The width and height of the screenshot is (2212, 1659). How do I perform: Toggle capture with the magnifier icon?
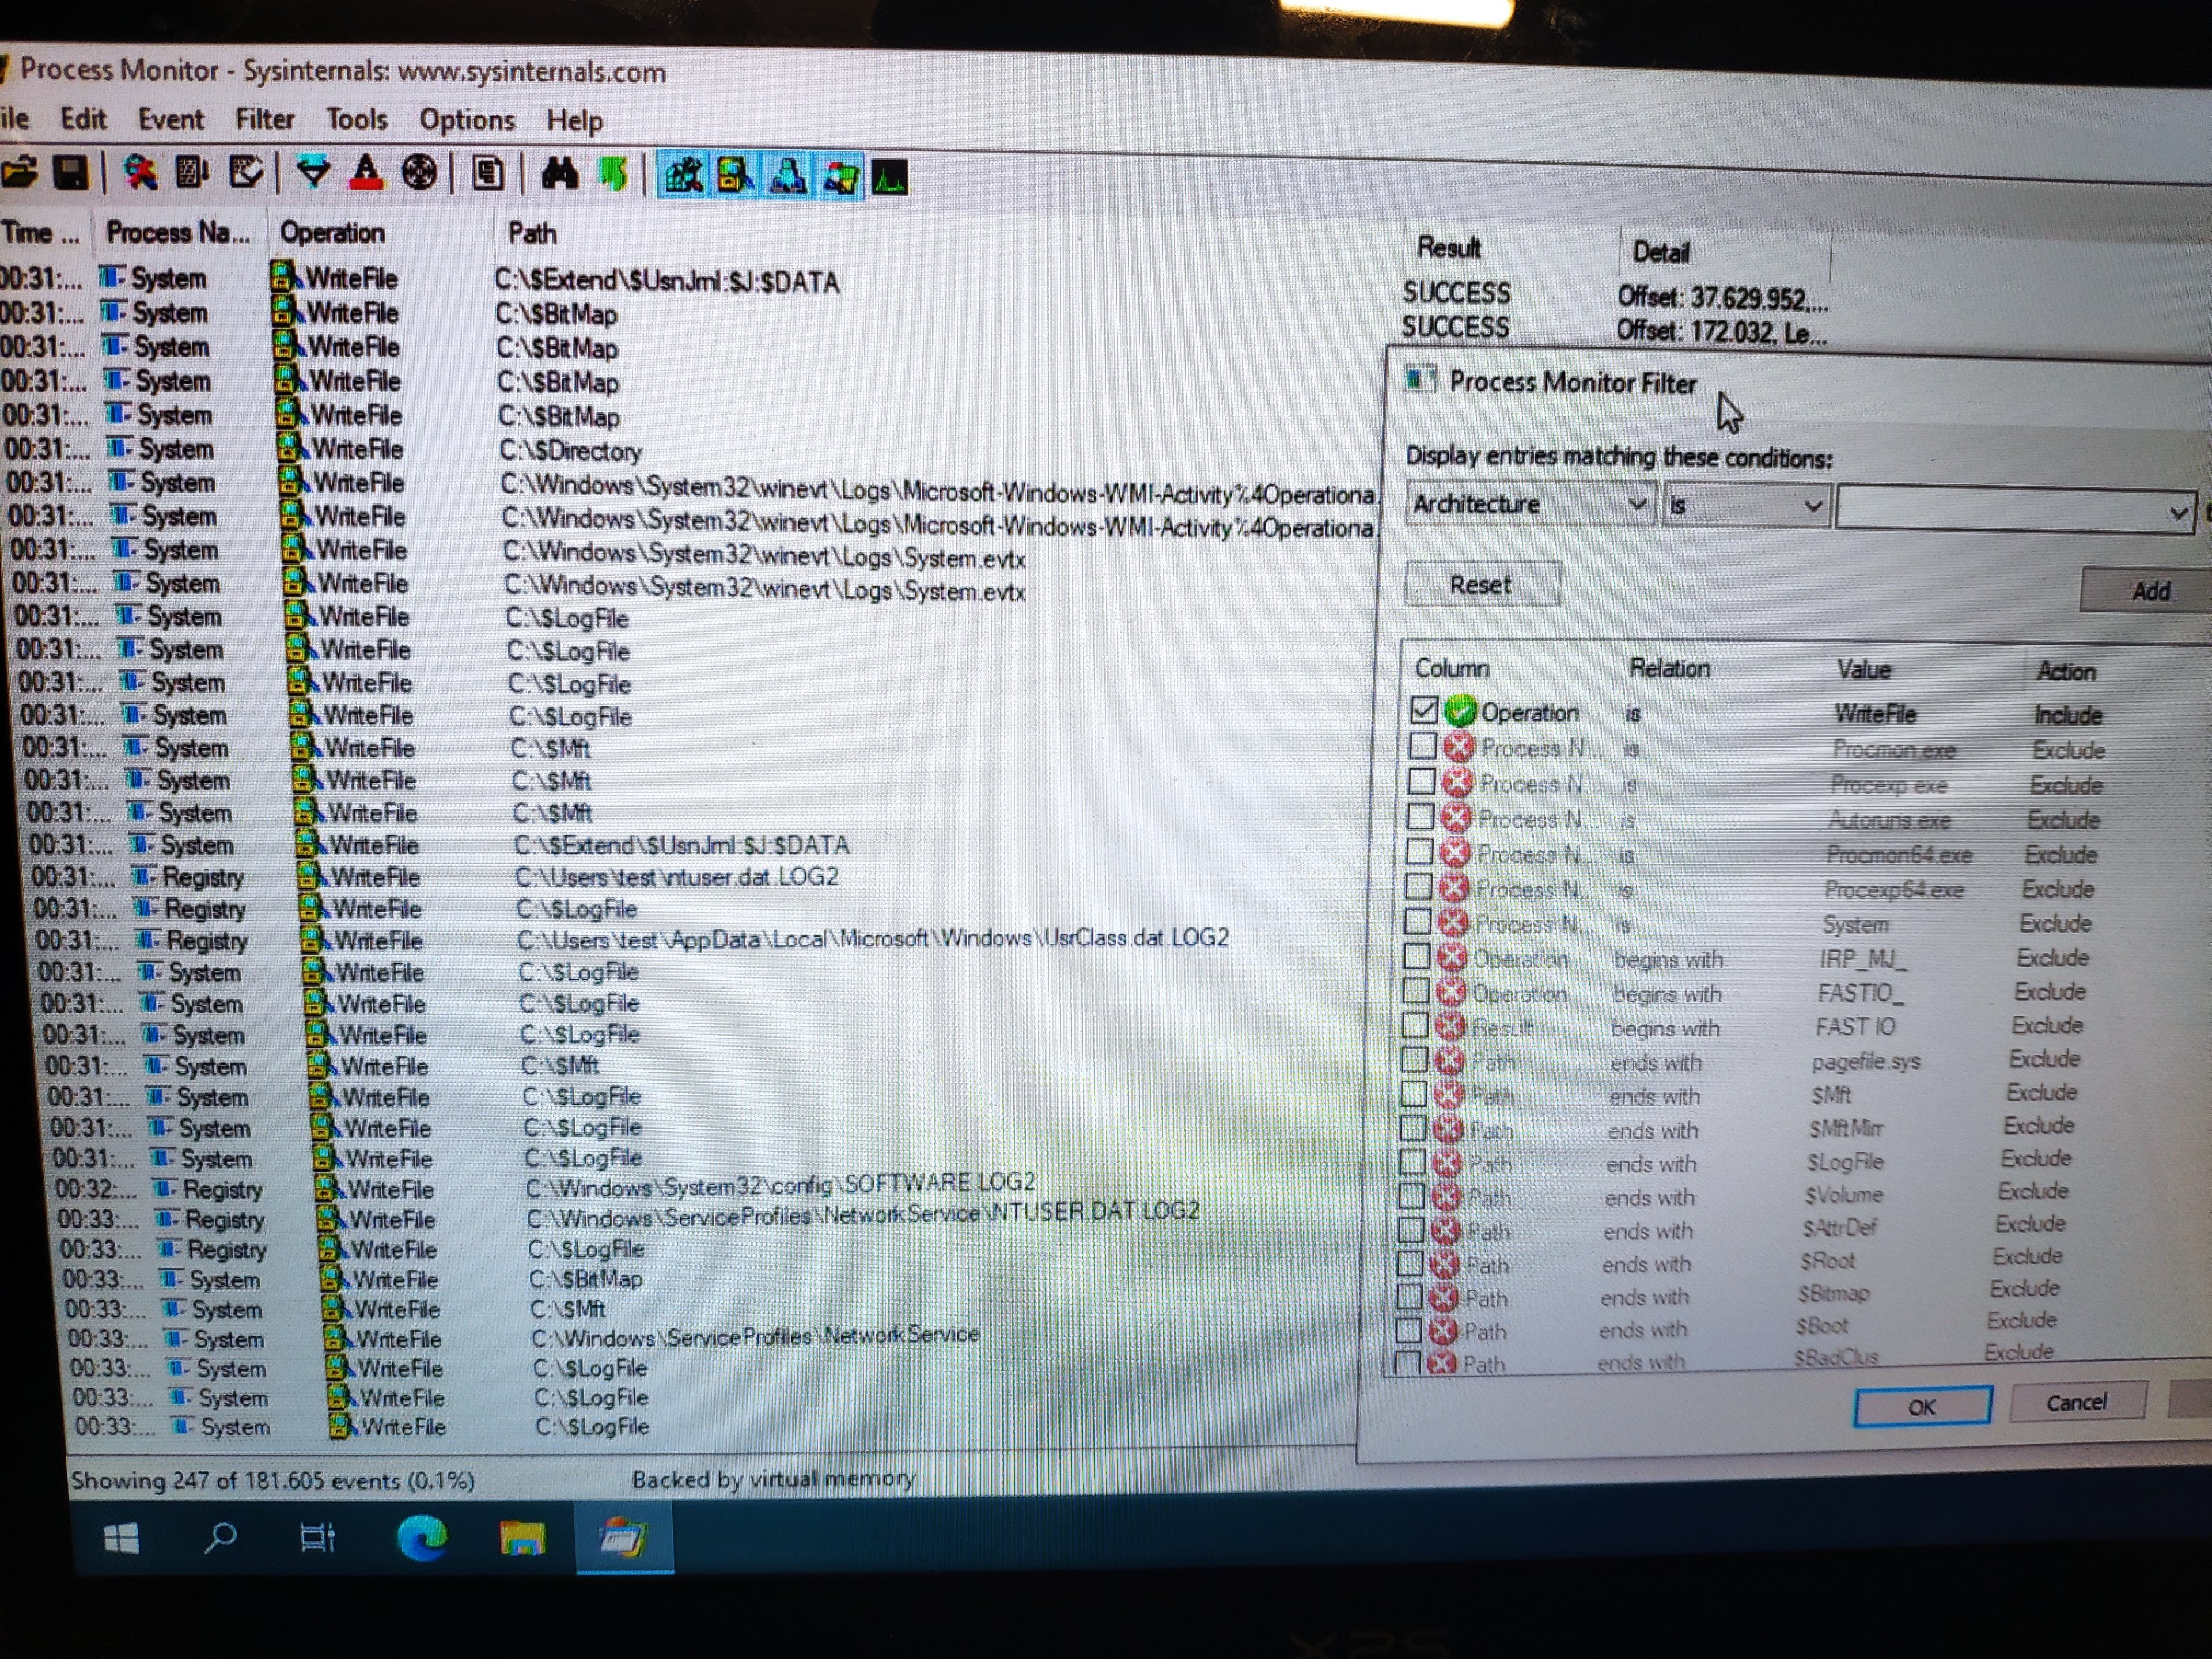pyautogui.click(x=139, y=173)
